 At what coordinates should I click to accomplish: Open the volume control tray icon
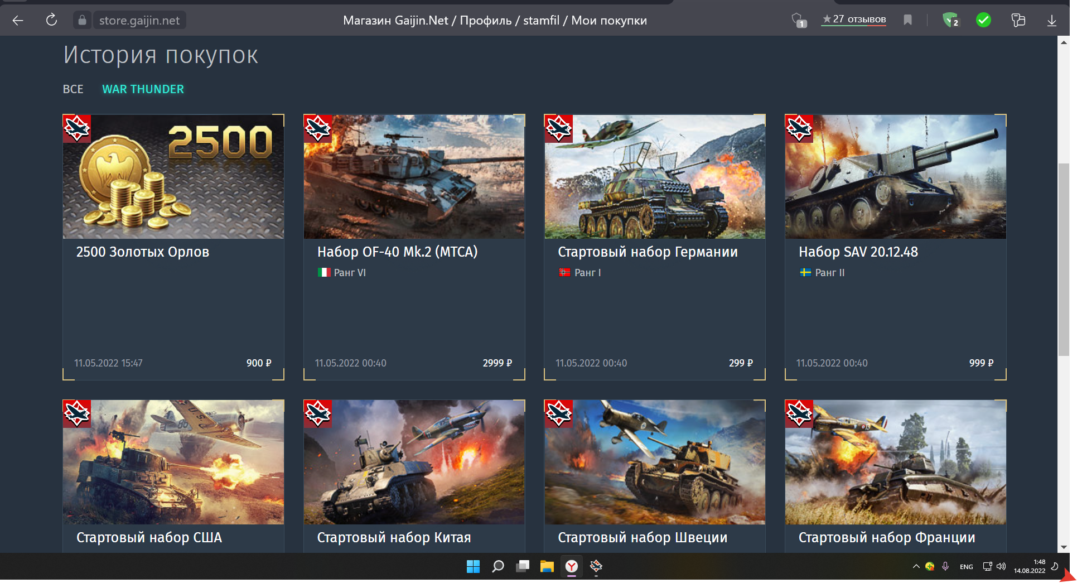pyautogui.click(x=1001, y=567)
